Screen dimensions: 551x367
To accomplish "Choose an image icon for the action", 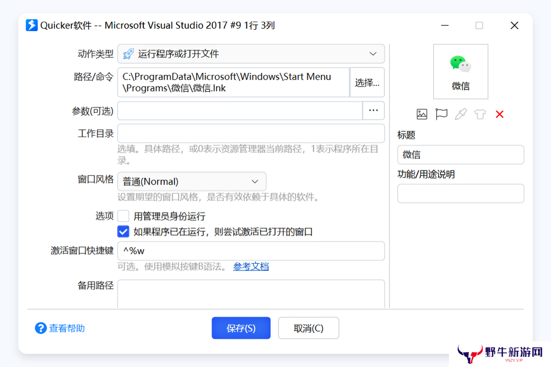I will pos(422,114).
